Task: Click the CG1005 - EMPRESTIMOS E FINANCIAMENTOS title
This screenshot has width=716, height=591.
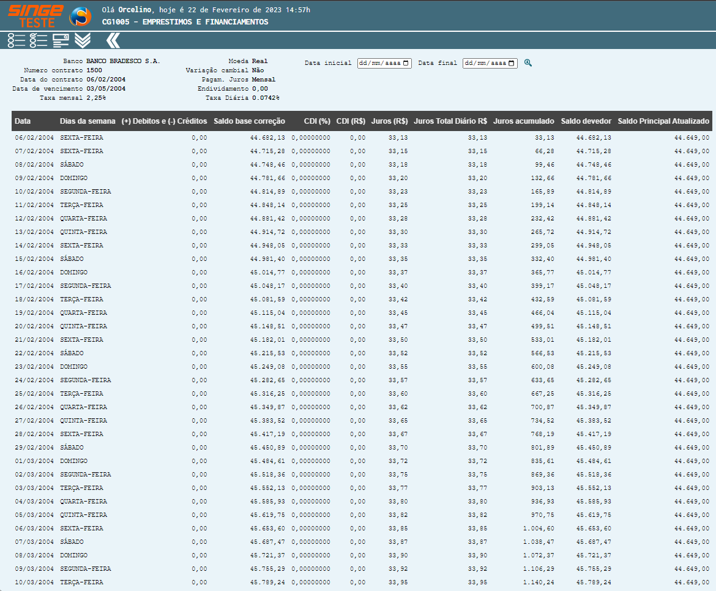Action: 185,22
